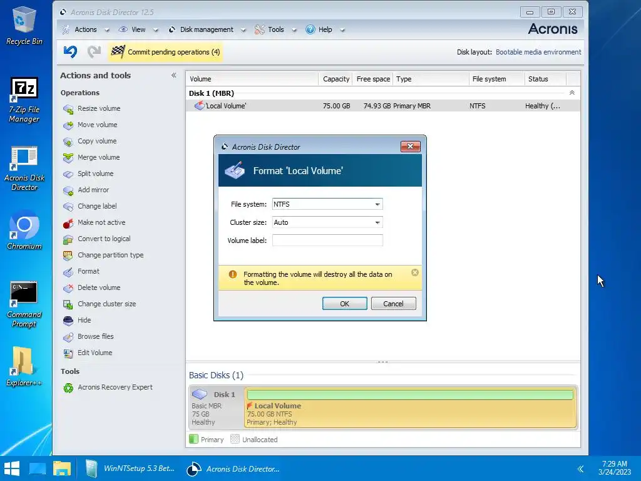The image size is (641, 481).
Task: Click the Actions menu dropdown arrow
Action: click(x=107, y=30)
